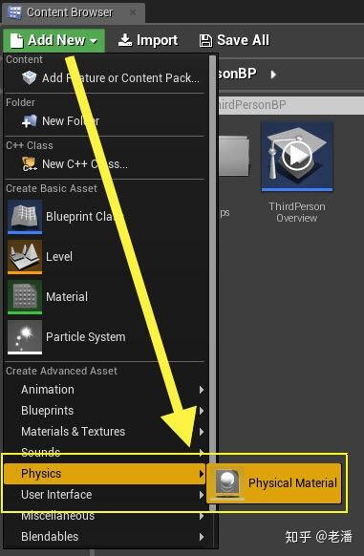The width and height of the screenshot is (364, 556).
Task: Click the Save All button
Action: (234, 40)
